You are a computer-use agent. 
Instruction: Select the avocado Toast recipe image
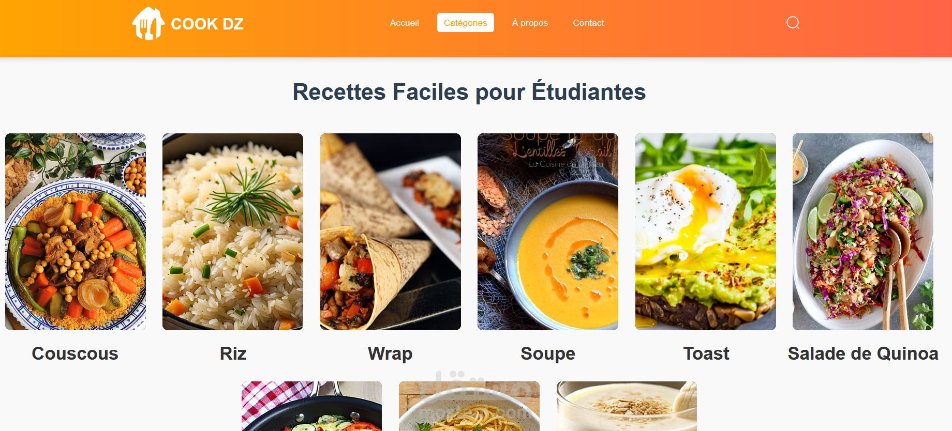706,232
